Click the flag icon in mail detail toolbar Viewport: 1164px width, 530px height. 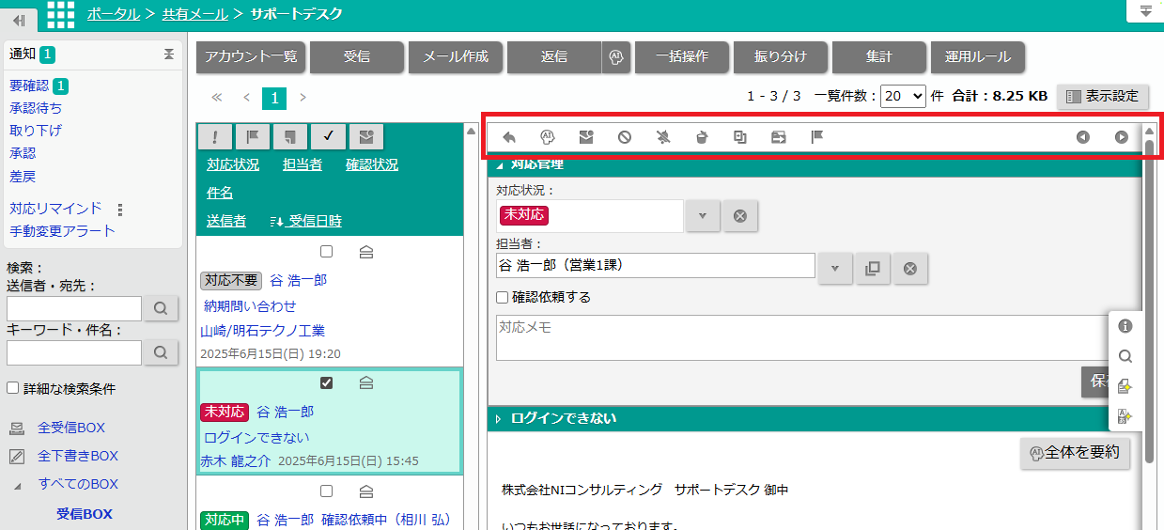(x=817, y=137)
